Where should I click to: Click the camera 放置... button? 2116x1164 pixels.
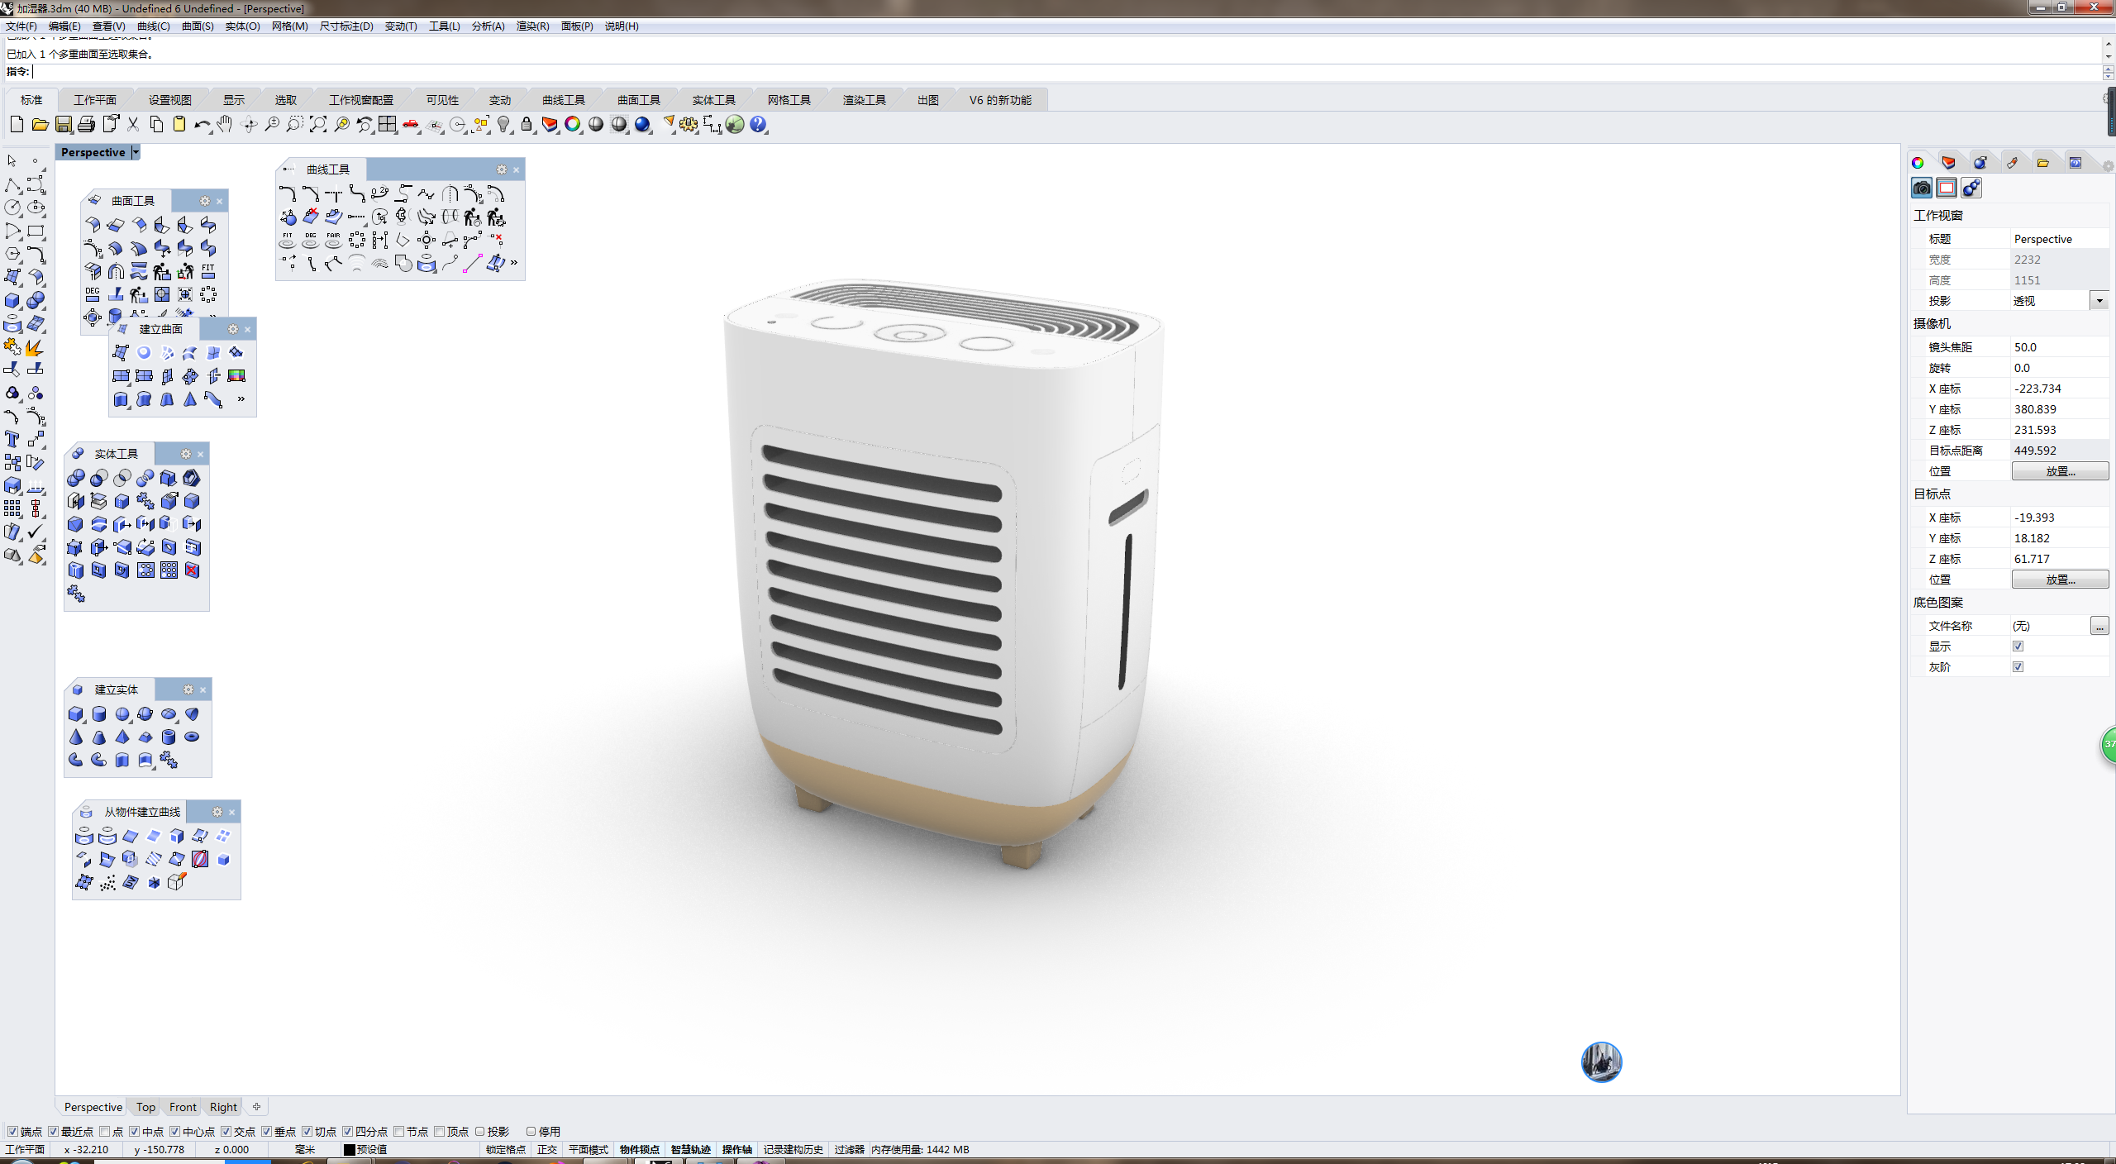pos(2059,471)
